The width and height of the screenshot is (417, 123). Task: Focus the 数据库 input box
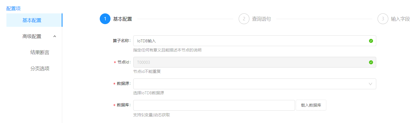tap(214, 105)
